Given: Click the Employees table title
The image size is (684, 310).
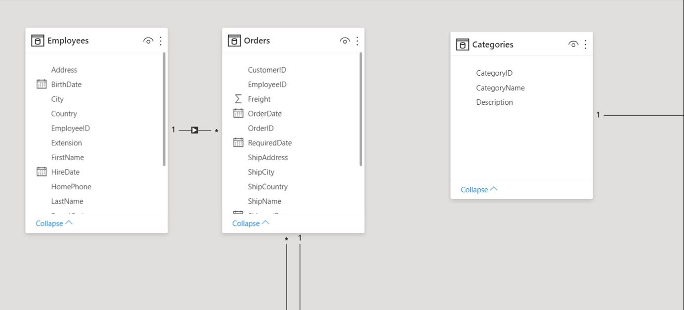Looking at the screenshot, I should [68, 41].
